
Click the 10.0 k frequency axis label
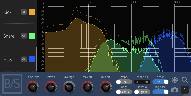pyautogui.click(x=177, y=2)
